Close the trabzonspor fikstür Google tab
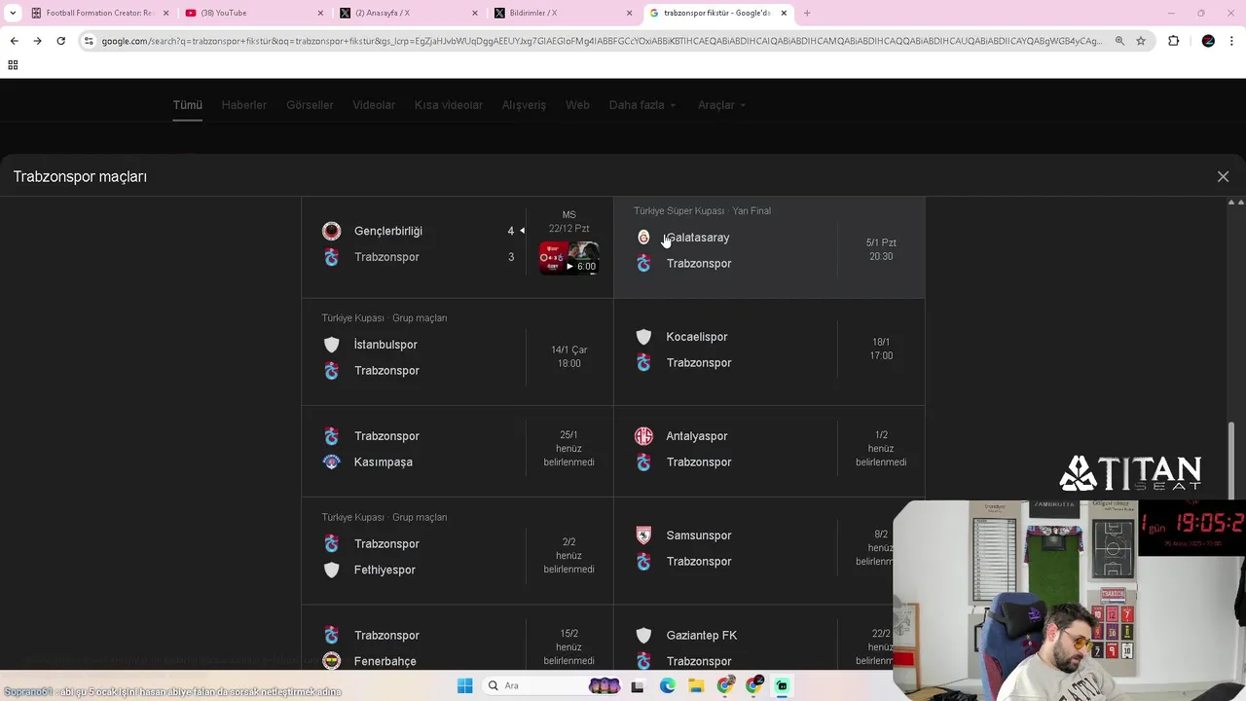The width and height of the screenshot is (1246, 701). [784, 13]
